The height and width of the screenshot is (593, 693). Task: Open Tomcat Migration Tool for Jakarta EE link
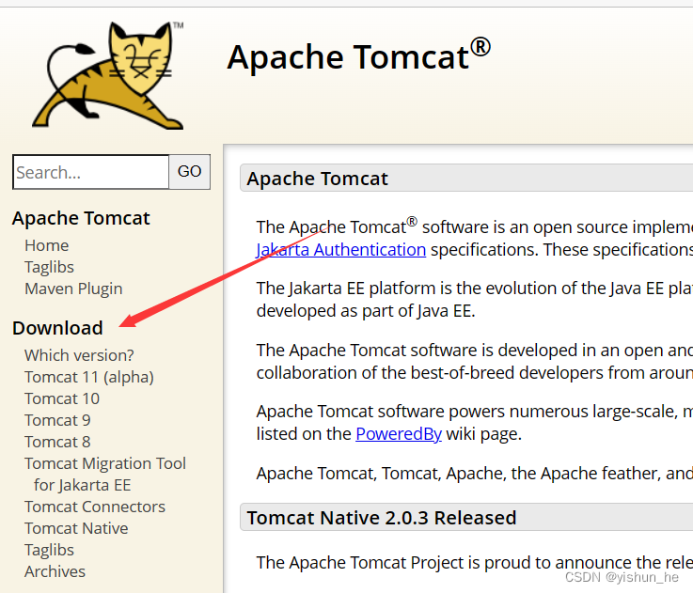point(105,475)
